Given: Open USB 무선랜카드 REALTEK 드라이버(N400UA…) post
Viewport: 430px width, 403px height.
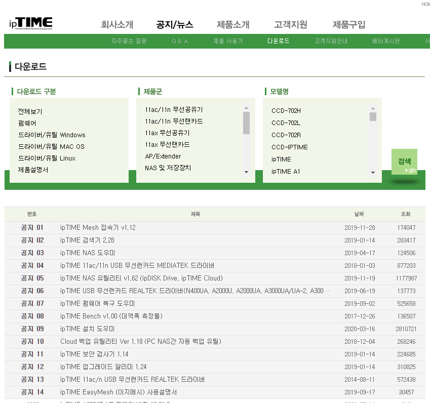Looking at the screenshot, I should [194, 291].
